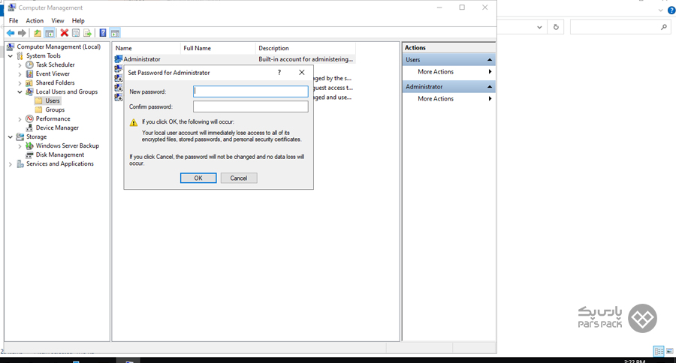Click the dialog's question mark help button

(x=279, y=72)
